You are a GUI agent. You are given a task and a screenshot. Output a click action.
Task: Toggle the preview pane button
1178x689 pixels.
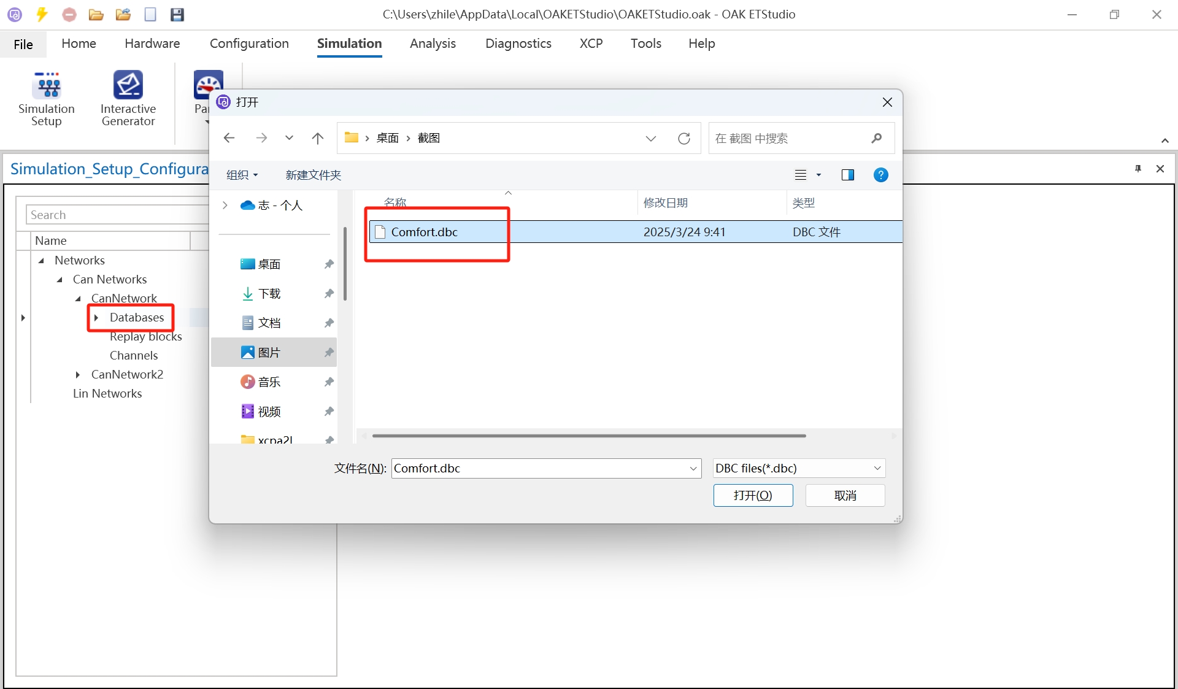click(x=848, y=175)
